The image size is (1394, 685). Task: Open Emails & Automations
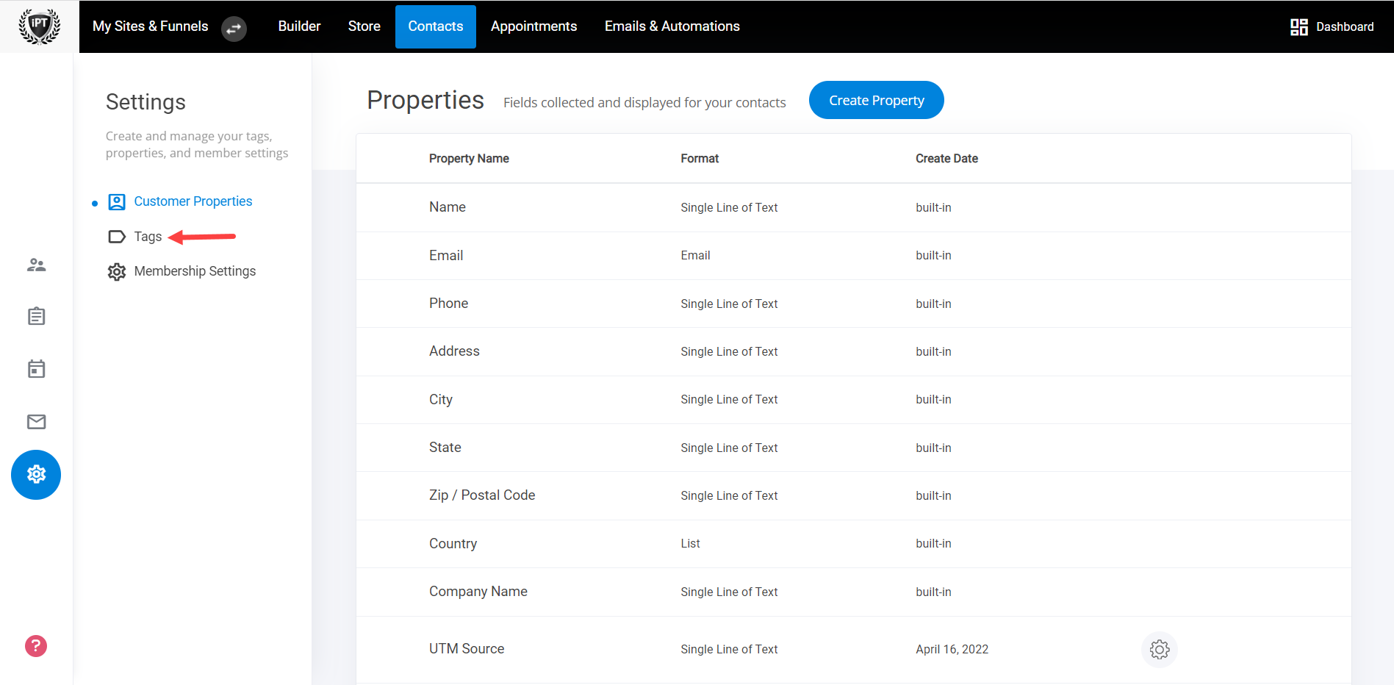672,26
